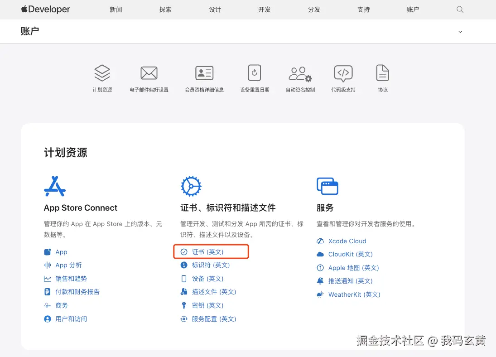Click the 服务 heading

tap(325, 208)
